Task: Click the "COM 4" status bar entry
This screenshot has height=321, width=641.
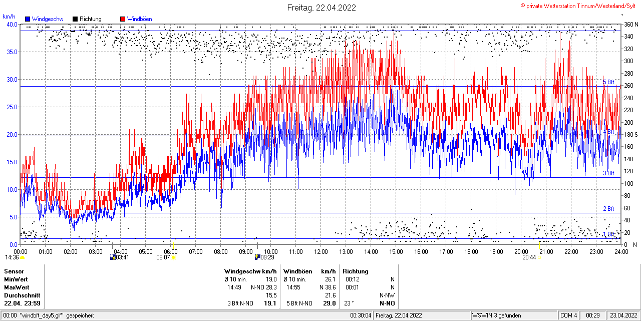Action: [x=569, y=315]
